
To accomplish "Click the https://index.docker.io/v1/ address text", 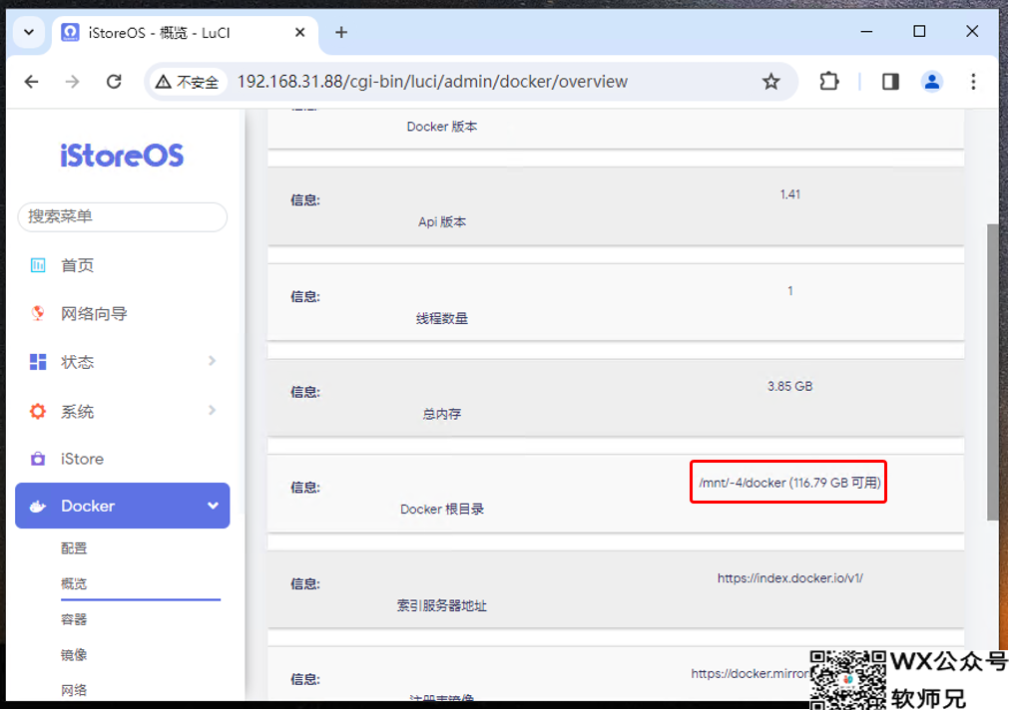I will (x=790, y=578).
